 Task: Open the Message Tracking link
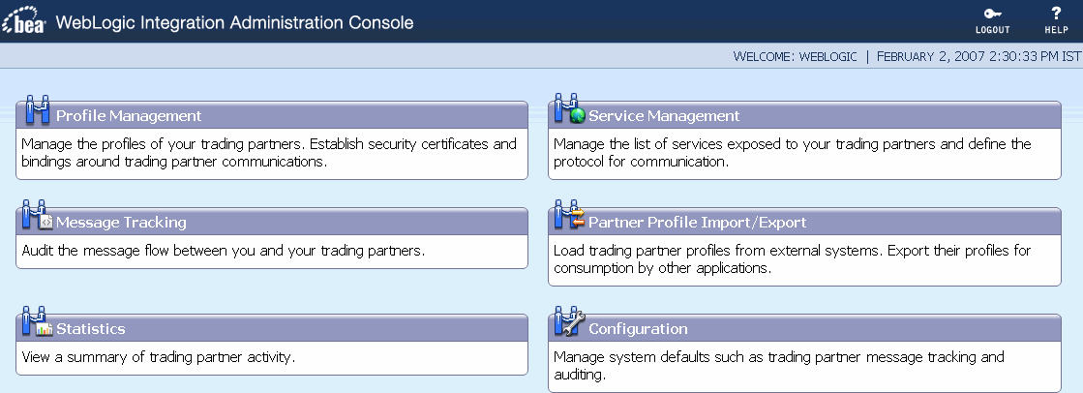point(121,223)
